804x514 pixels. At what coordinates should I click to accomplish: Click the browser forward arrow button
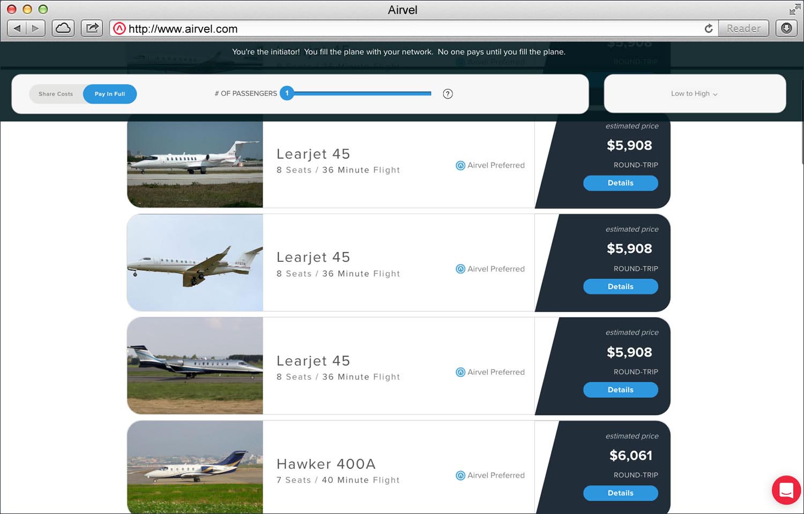click(x=35, y=28)
